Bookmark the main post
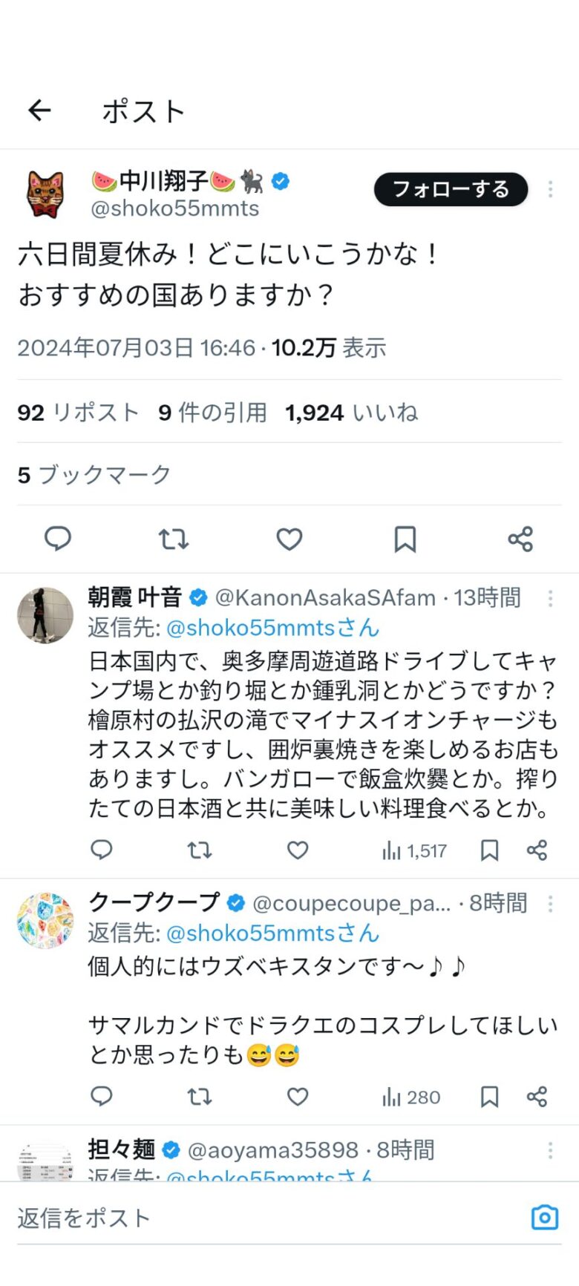The width and height of the screenshot is (579, 1286). (x=405, y=539)
